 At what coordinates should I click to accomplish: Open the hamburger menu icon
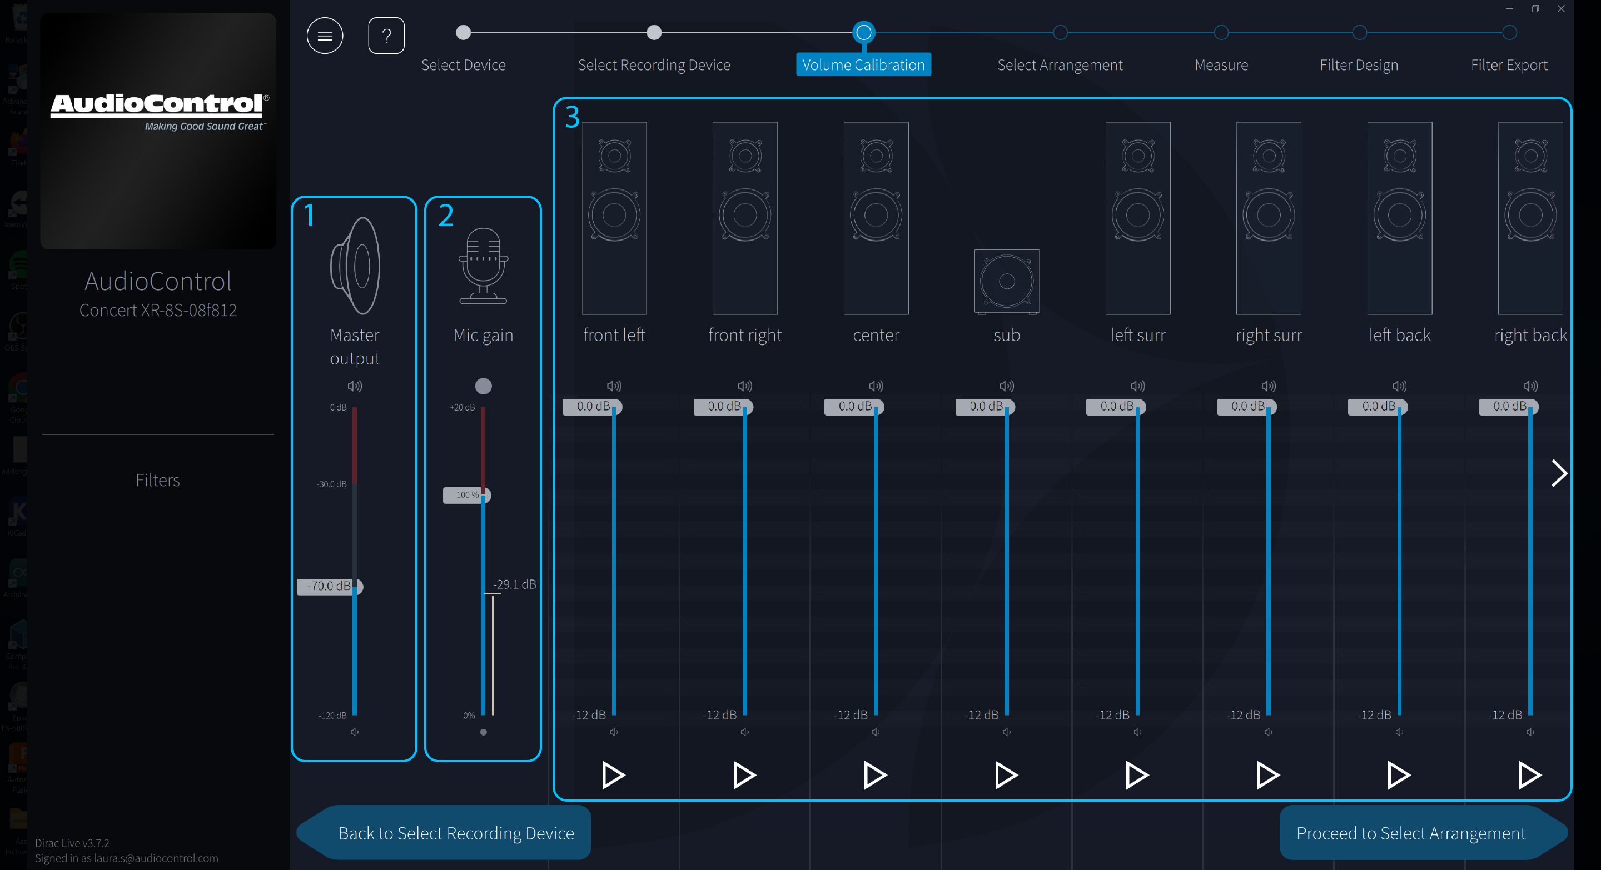coord(325,36)
